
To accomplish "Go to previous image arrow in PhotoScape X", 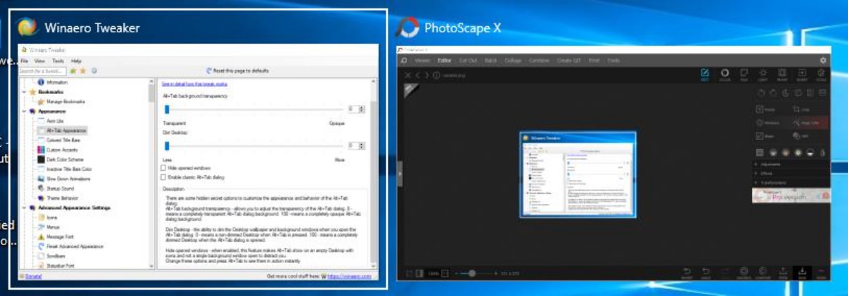I will click(x=418, y=75).
